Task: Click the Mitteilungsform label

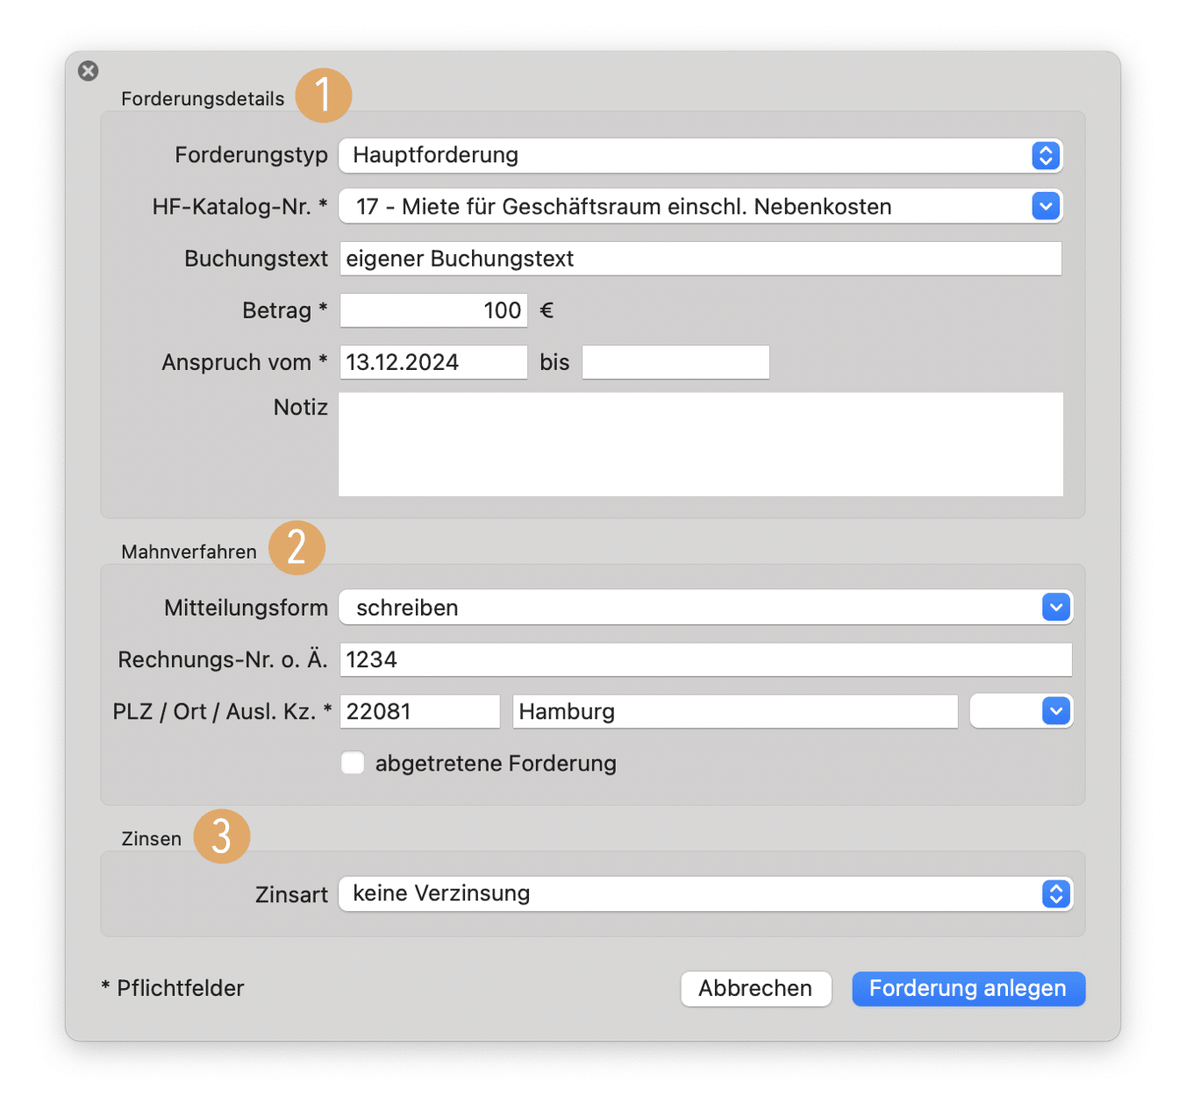Action: 247,608
